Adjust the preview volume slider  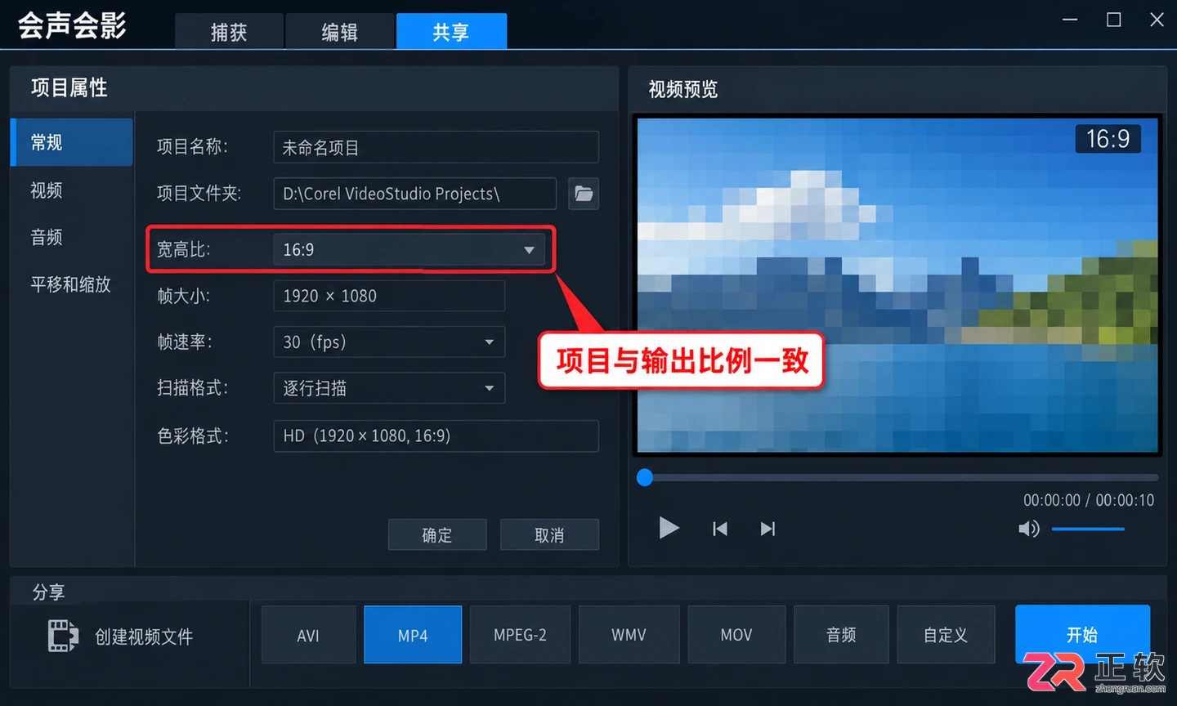click(x=1088, y=529)
